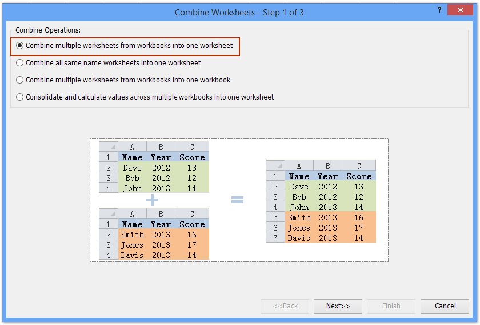Close the Combine Worksheets dialog
The image size is (480, 325).
tap(463, 10)
